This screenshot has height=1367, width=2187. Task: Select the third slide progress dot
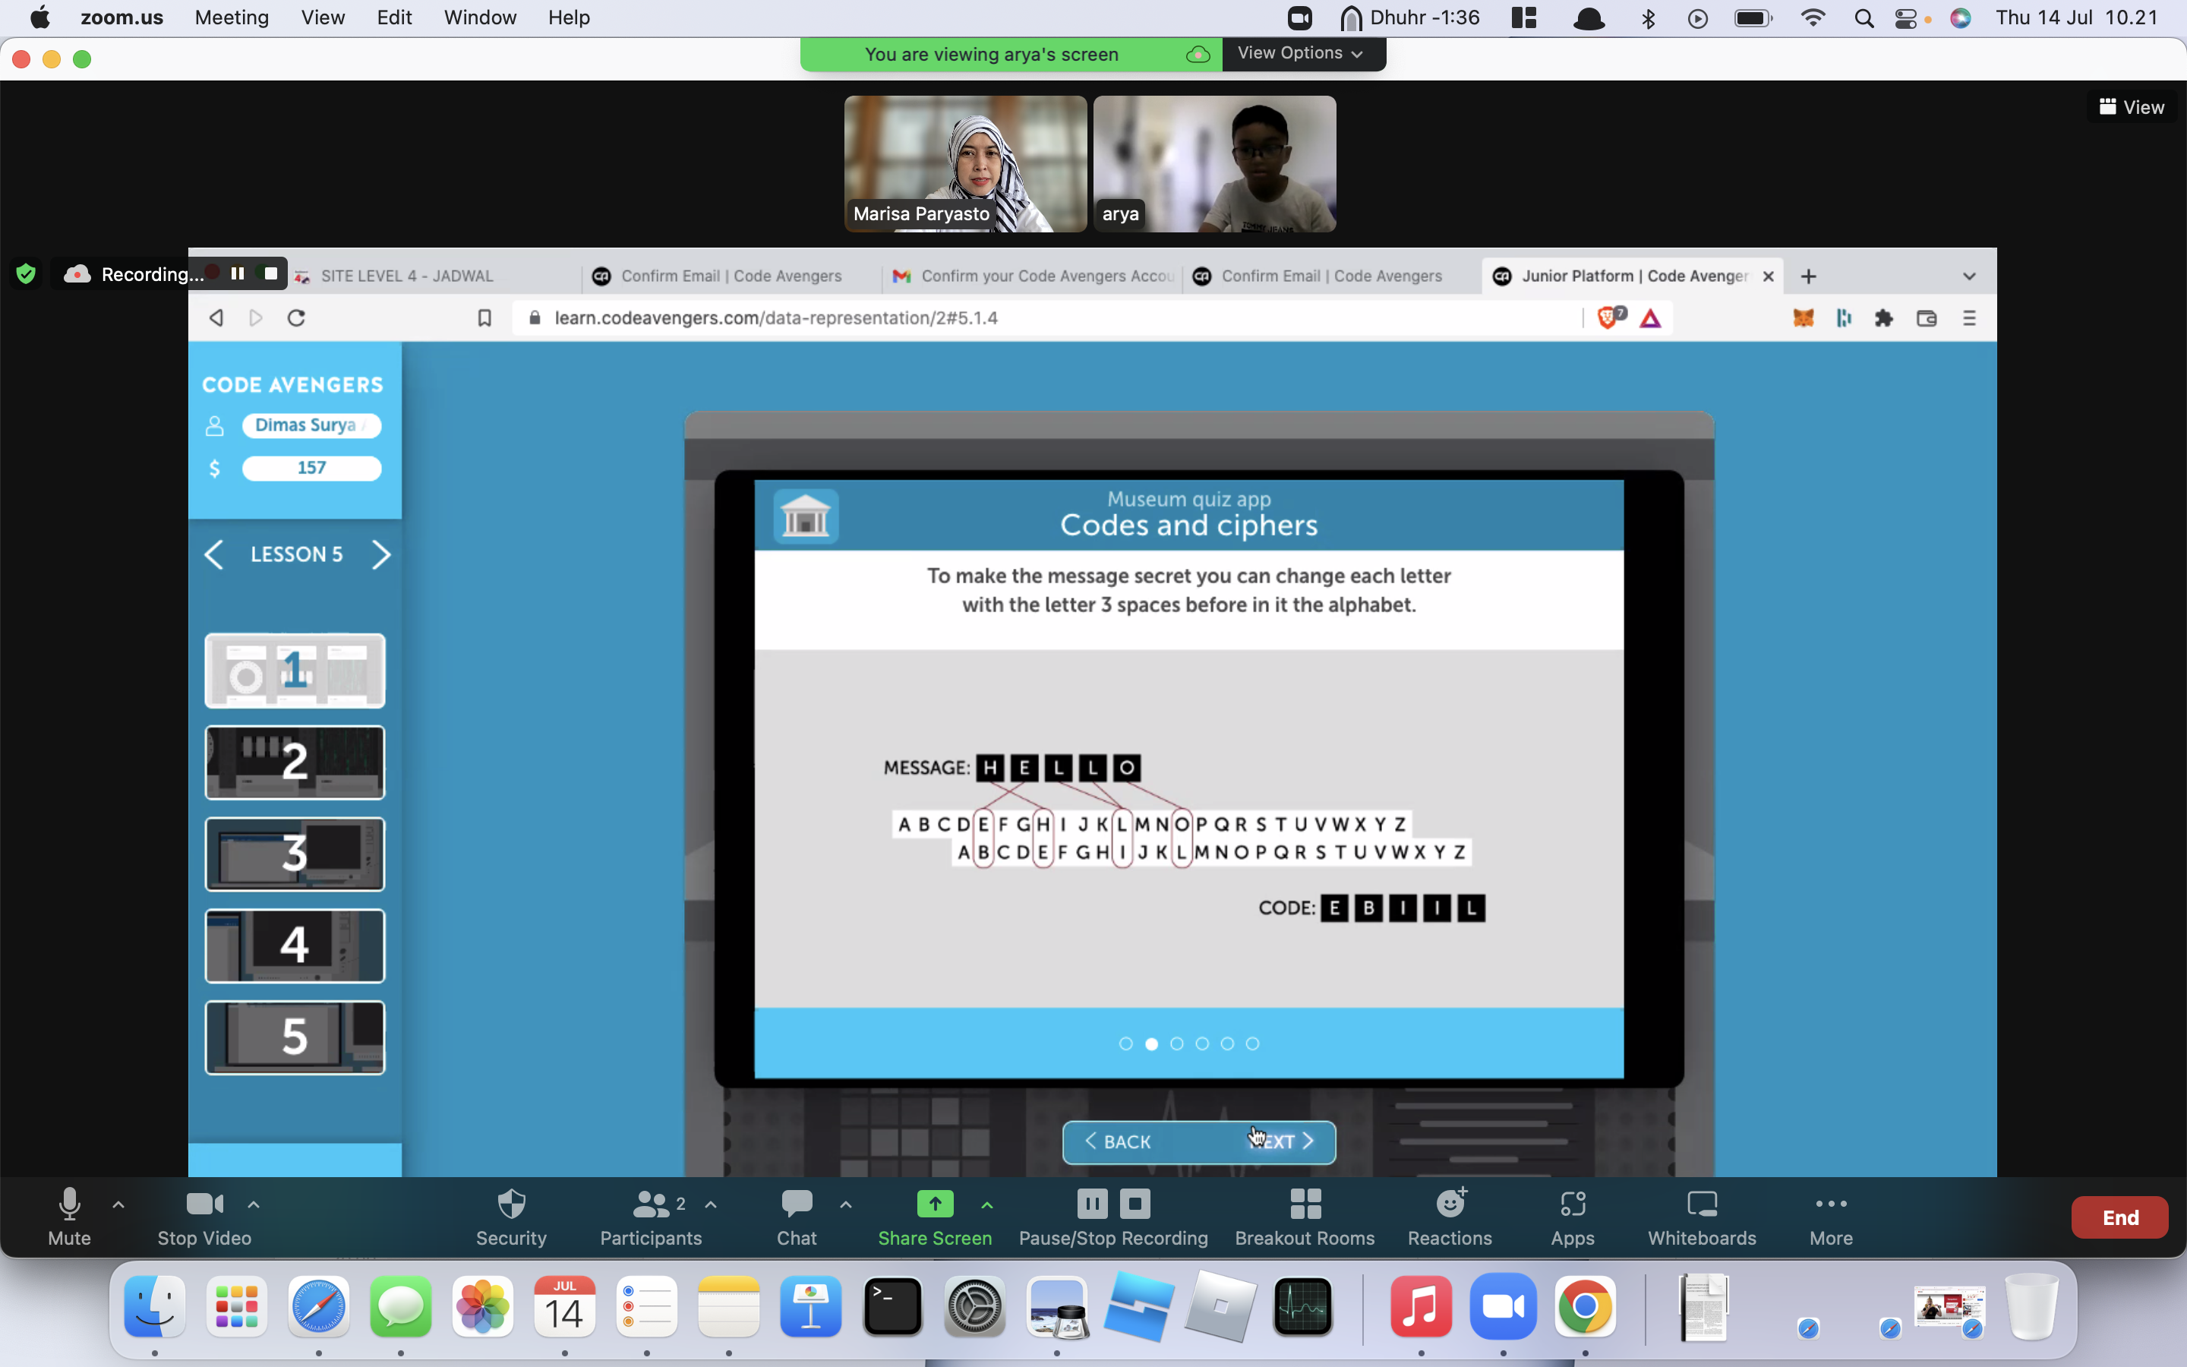pyautogui.click(x=1176, y=1043)
